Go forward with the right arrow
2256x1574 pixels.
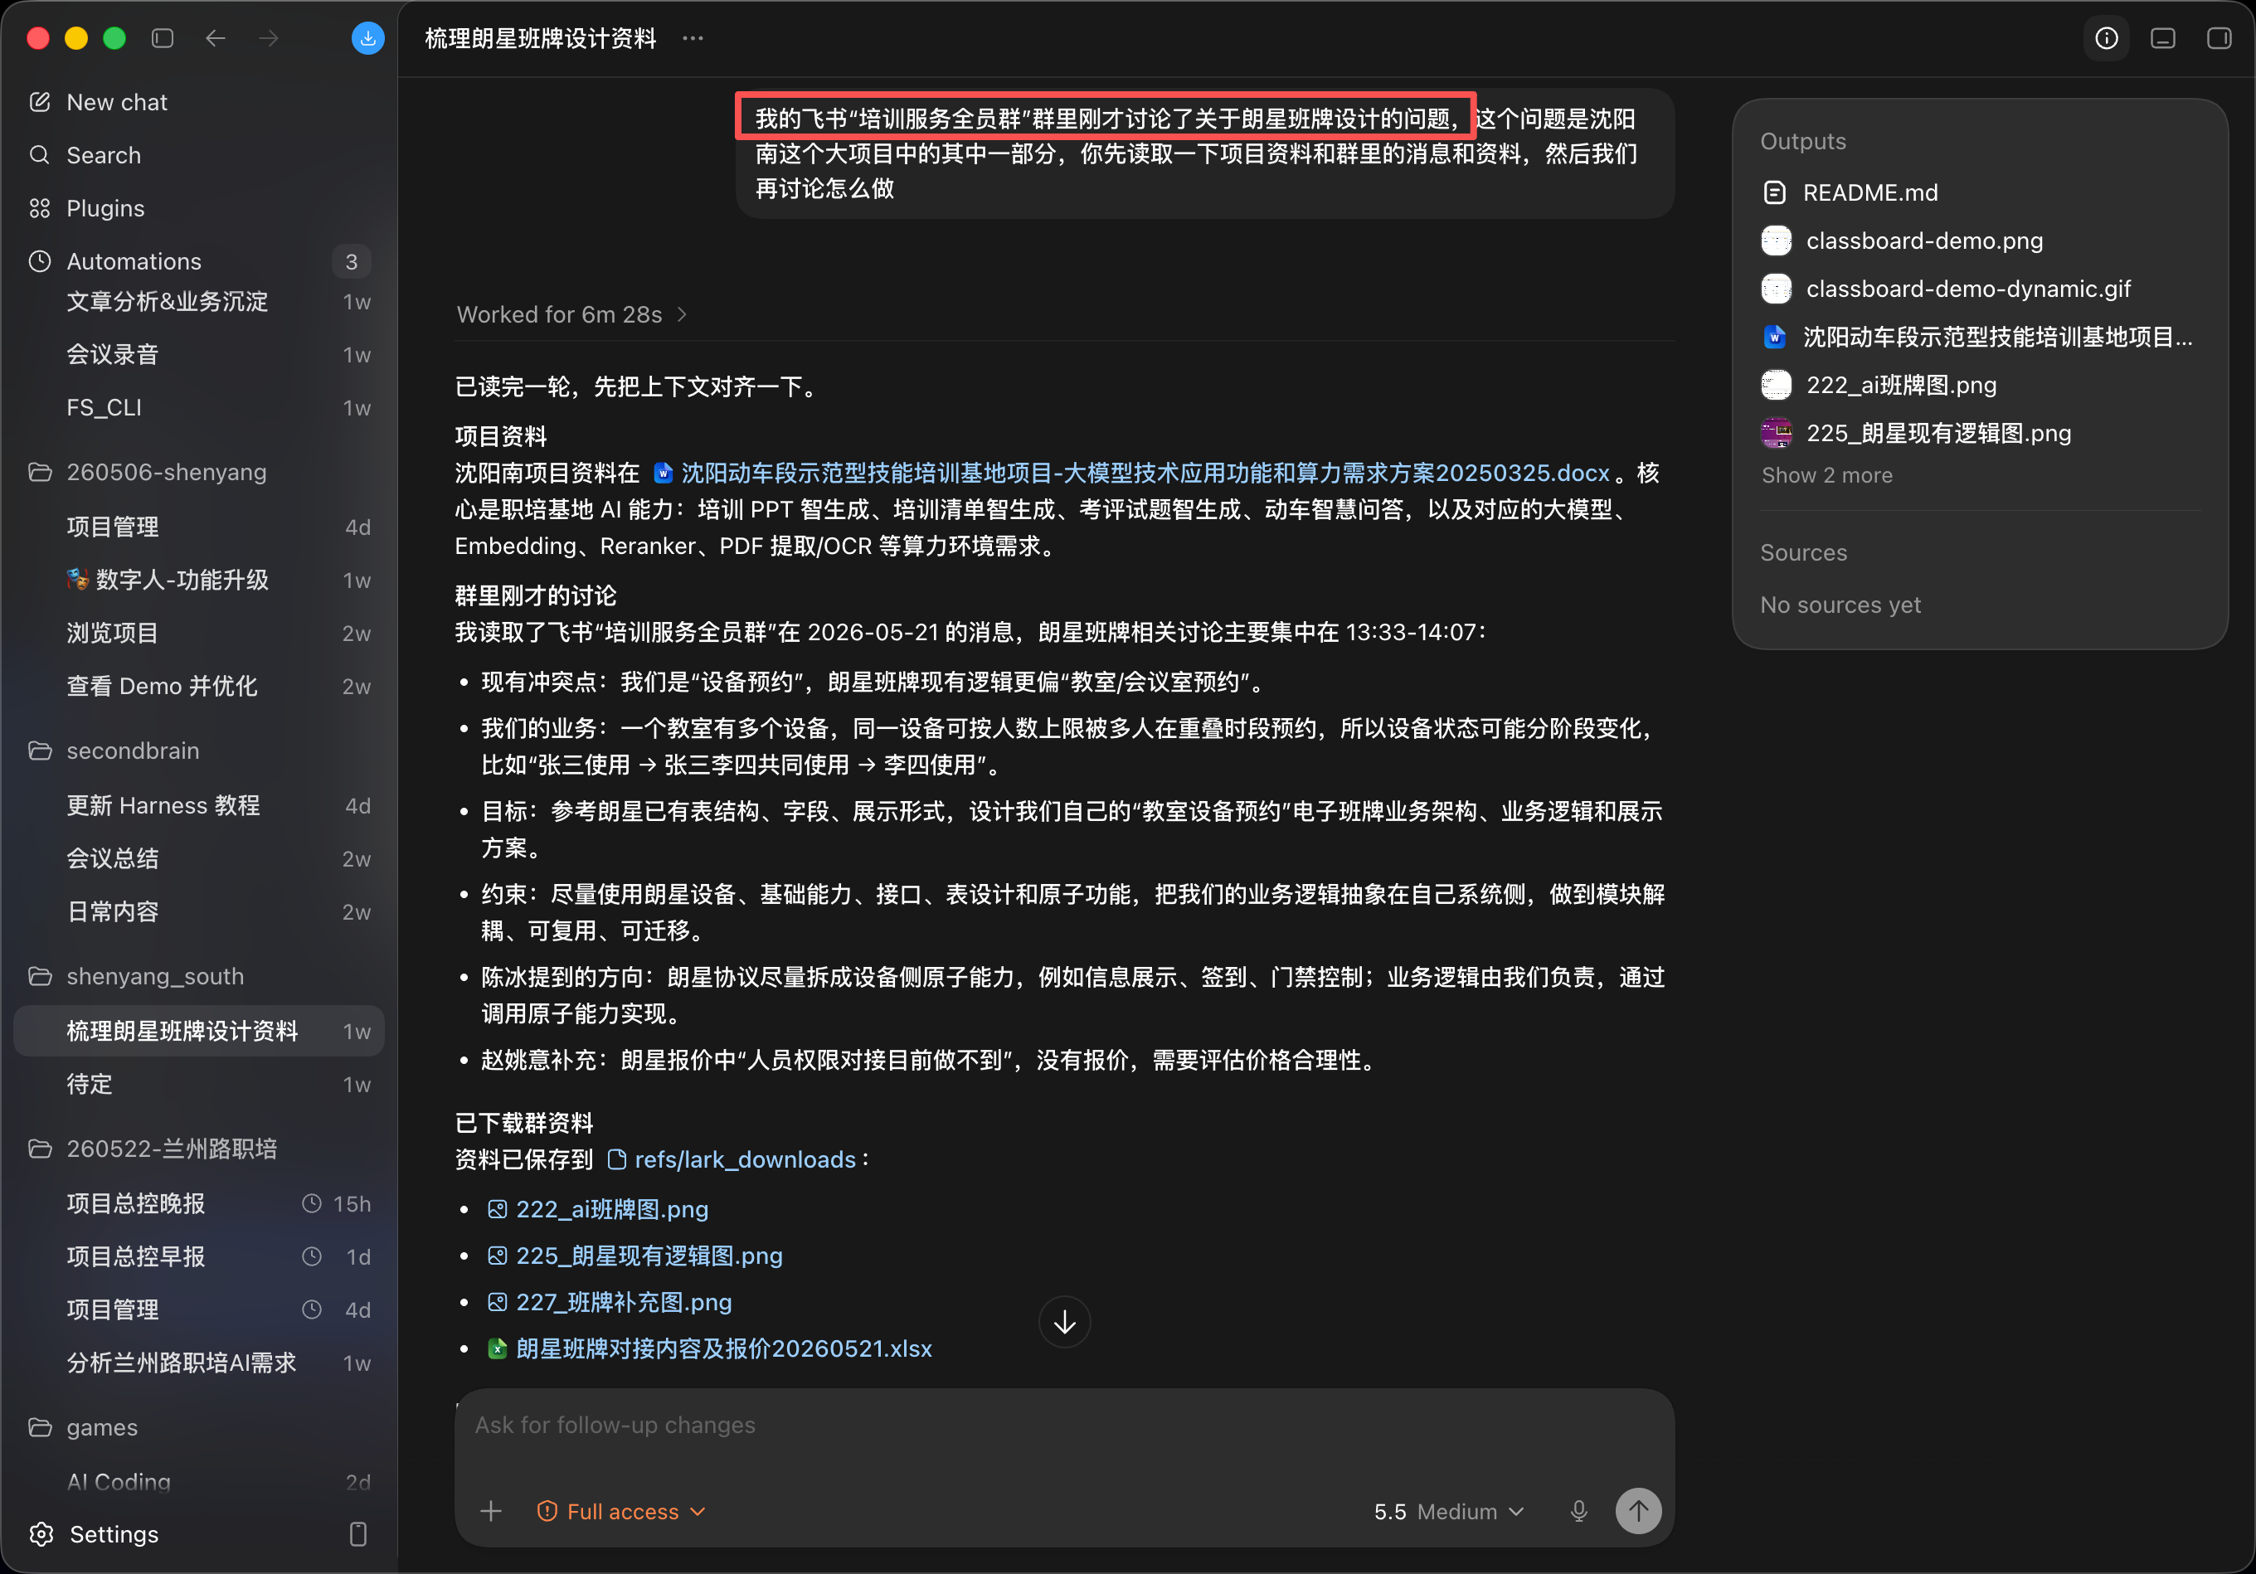(x=268, y=38)
